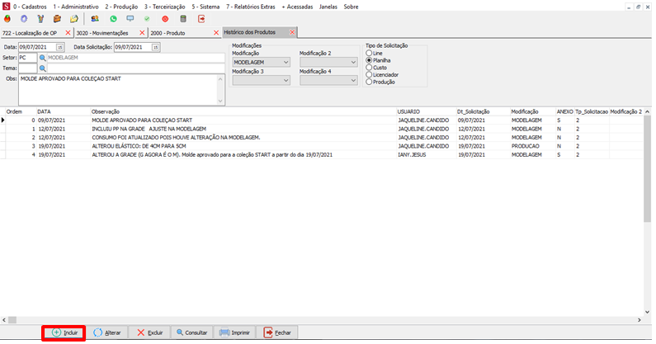Open the calendar picker beside Data field
The width and height of the screenshot is (656, 344).
[x=59, y=47]
